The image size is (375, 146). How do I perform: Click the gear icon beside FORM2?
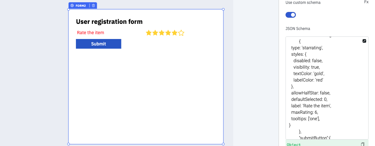click(72, 5)
